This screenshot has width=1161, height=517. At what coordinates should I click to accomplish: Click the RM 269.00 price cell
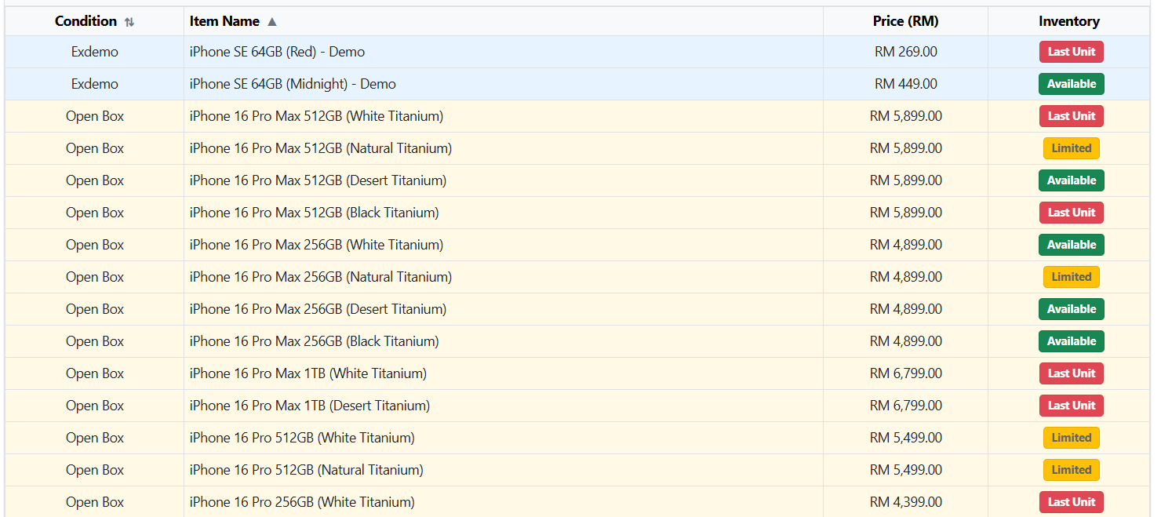point(906,52)
